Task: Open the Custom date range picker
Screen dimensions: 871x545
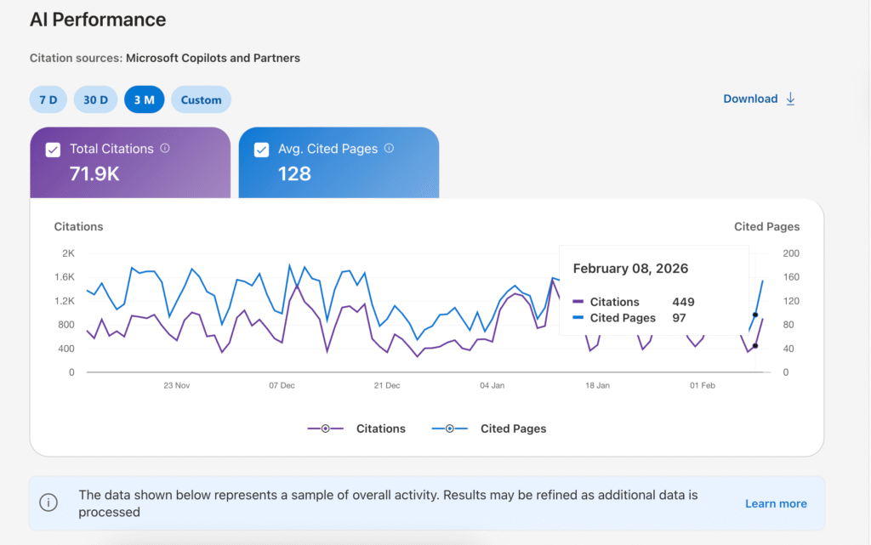Action: [x=201, y=99]
